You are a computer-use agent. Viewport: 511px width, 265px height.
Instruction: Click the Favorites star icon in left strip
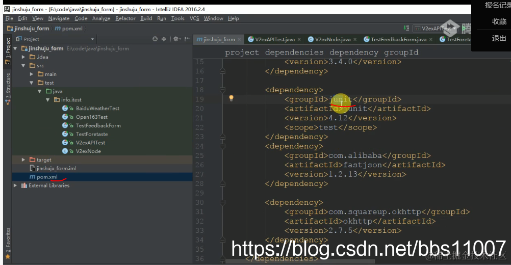(8, 257)
